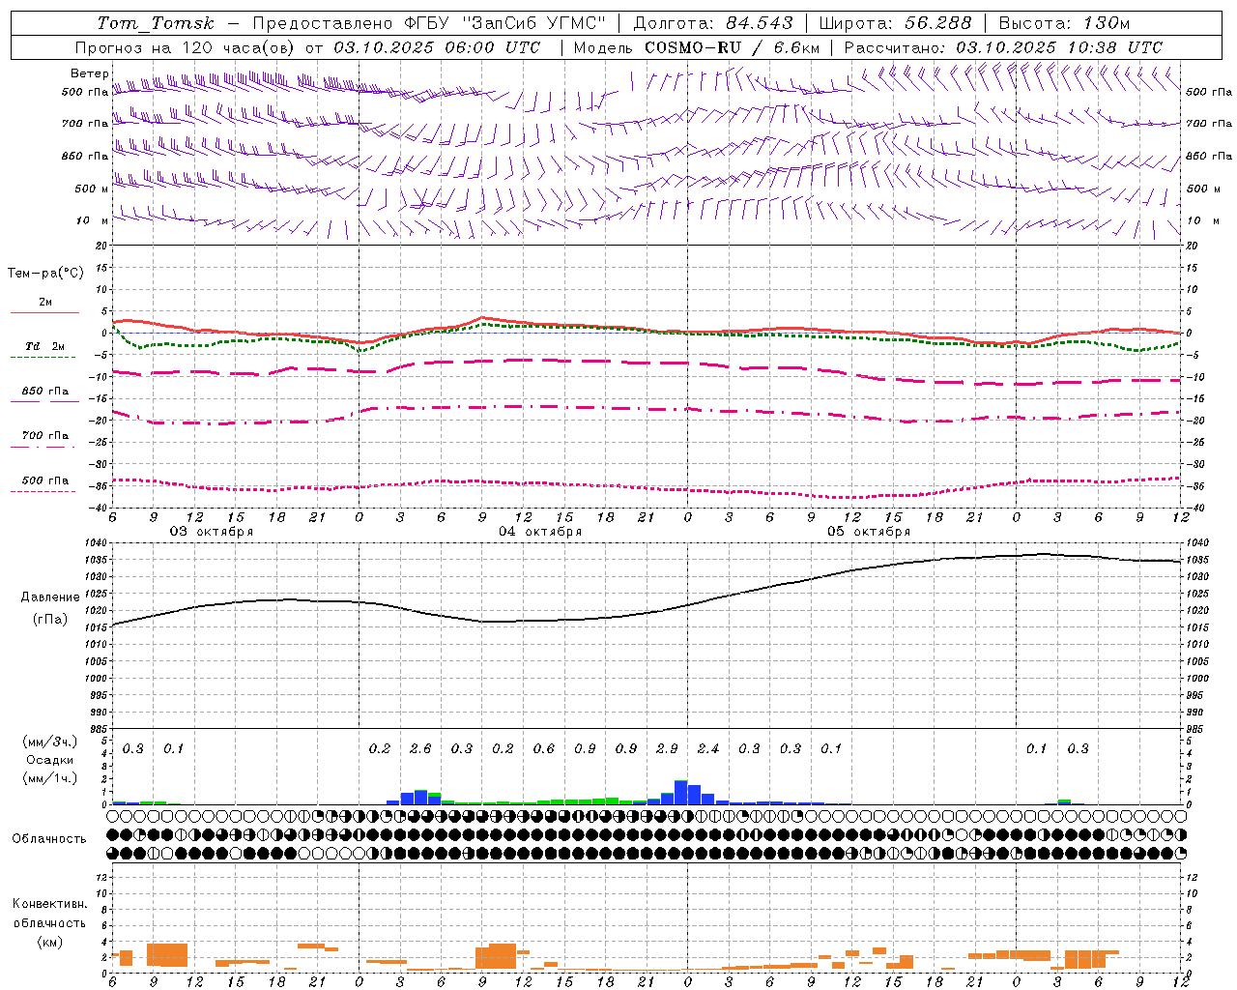Click the green dashed Td 2м legend sample

click(x=43, y=357)
